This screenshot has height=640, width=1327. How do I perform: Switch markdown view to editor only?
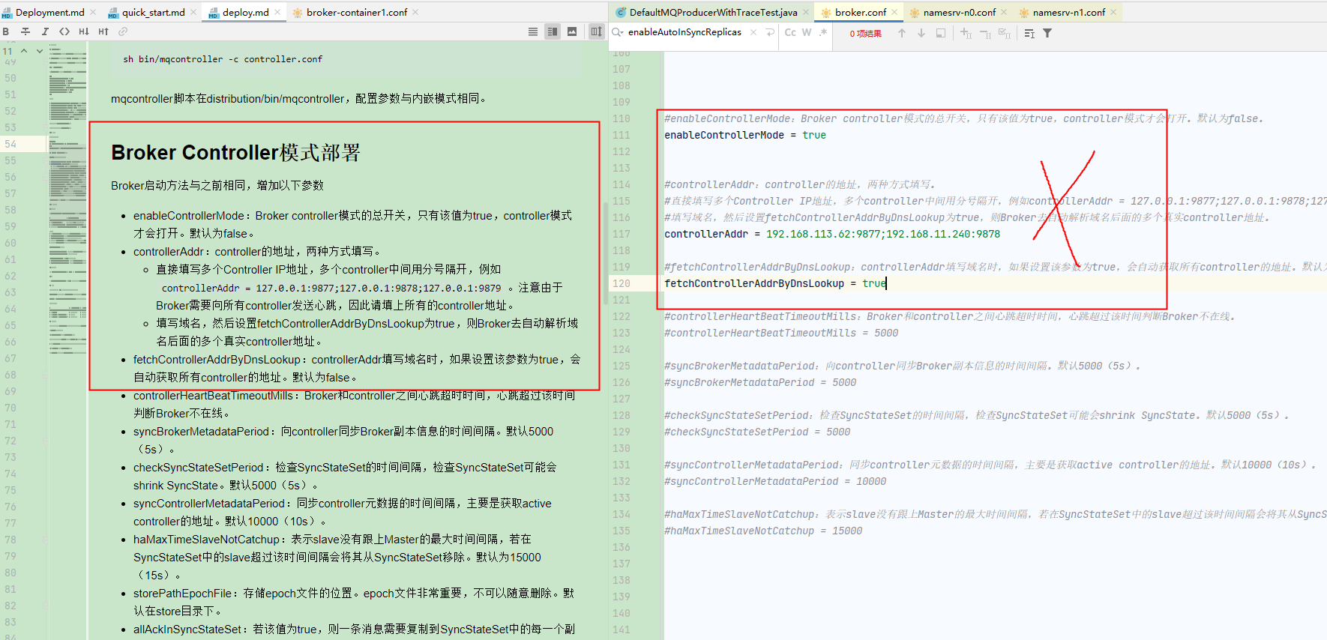533,31
